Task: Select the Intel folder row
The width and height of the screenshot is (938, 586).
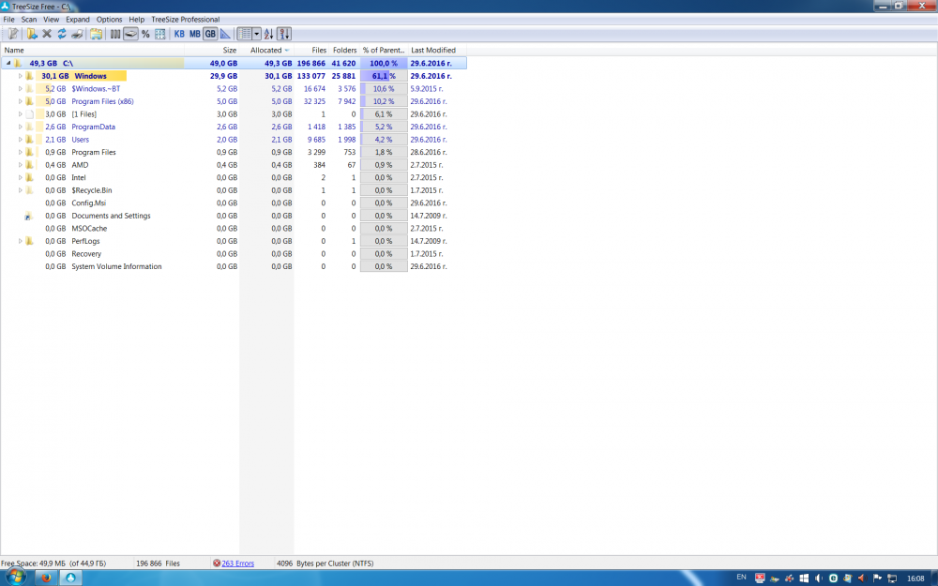Action: tap(234, 177)
